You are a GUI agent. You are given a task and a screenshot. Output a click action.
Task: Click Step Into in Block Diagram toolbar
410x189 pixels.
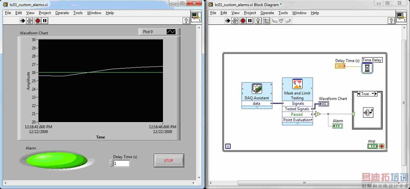pos(275,21)
